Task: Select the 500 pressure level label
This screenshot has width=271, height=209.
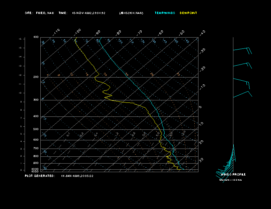Action: click(x=36, y=129)
